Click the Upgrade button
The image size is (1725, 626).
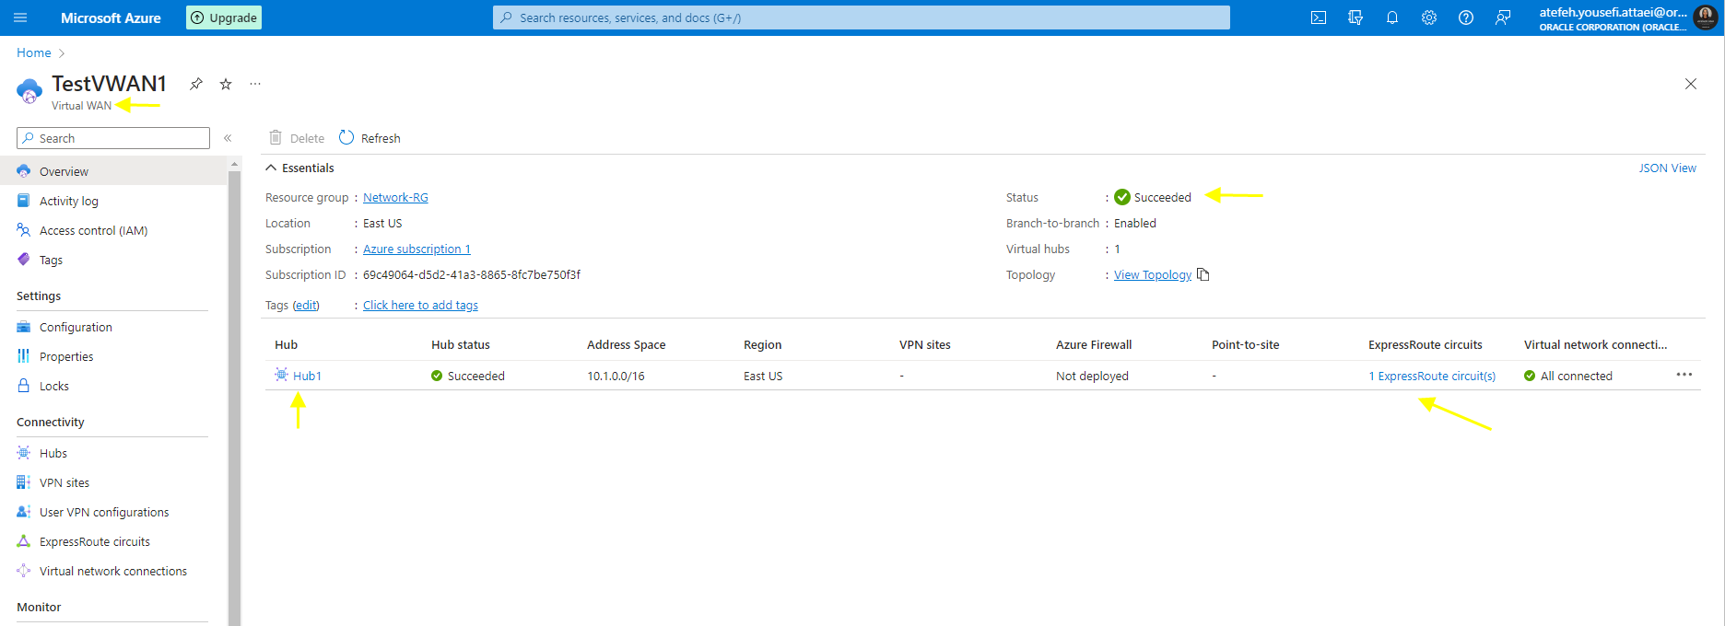(x=224, y=17)
